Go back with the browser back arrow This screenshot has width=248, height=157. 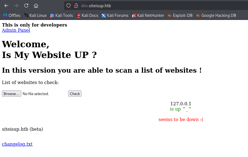6,6
